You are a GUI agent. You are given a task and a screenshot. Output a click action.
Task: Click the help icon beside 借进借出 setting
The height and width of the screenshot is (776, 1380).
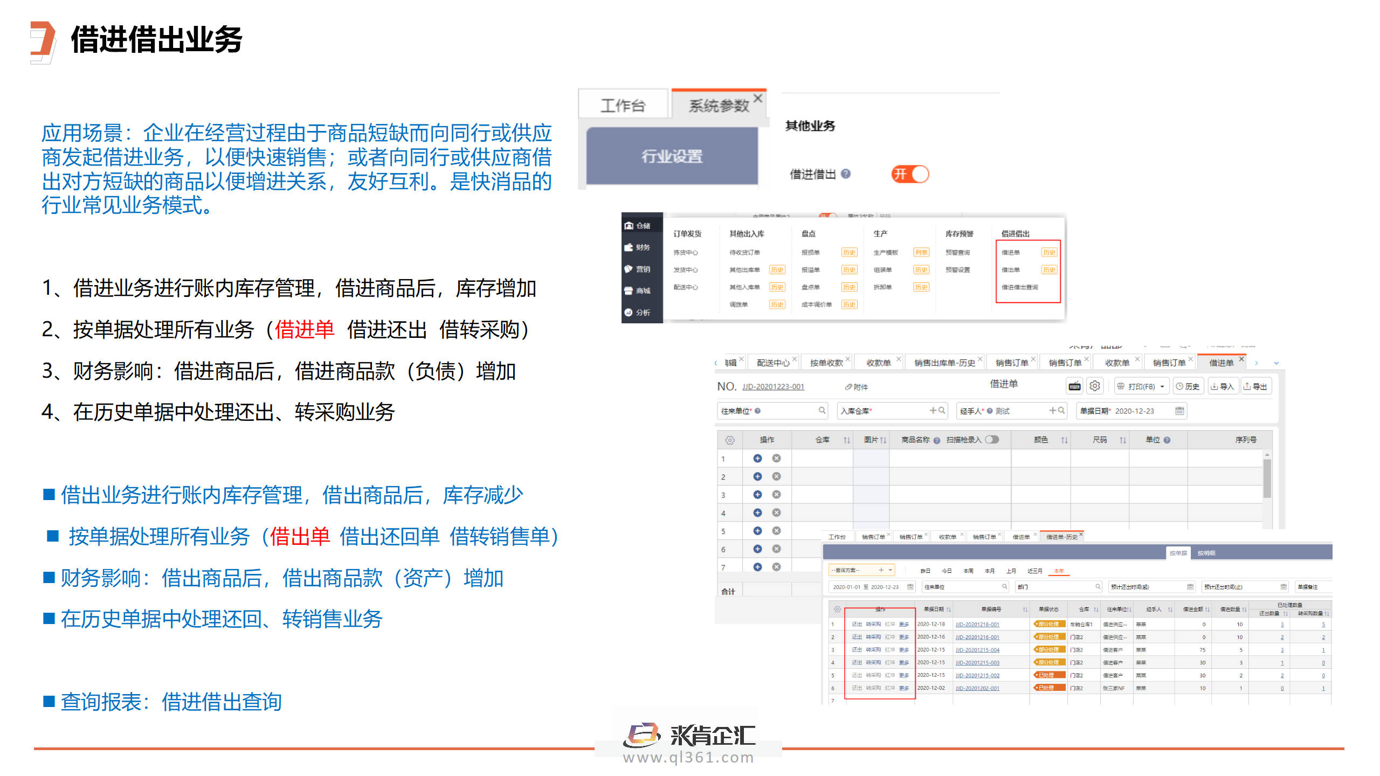(846, 174)
